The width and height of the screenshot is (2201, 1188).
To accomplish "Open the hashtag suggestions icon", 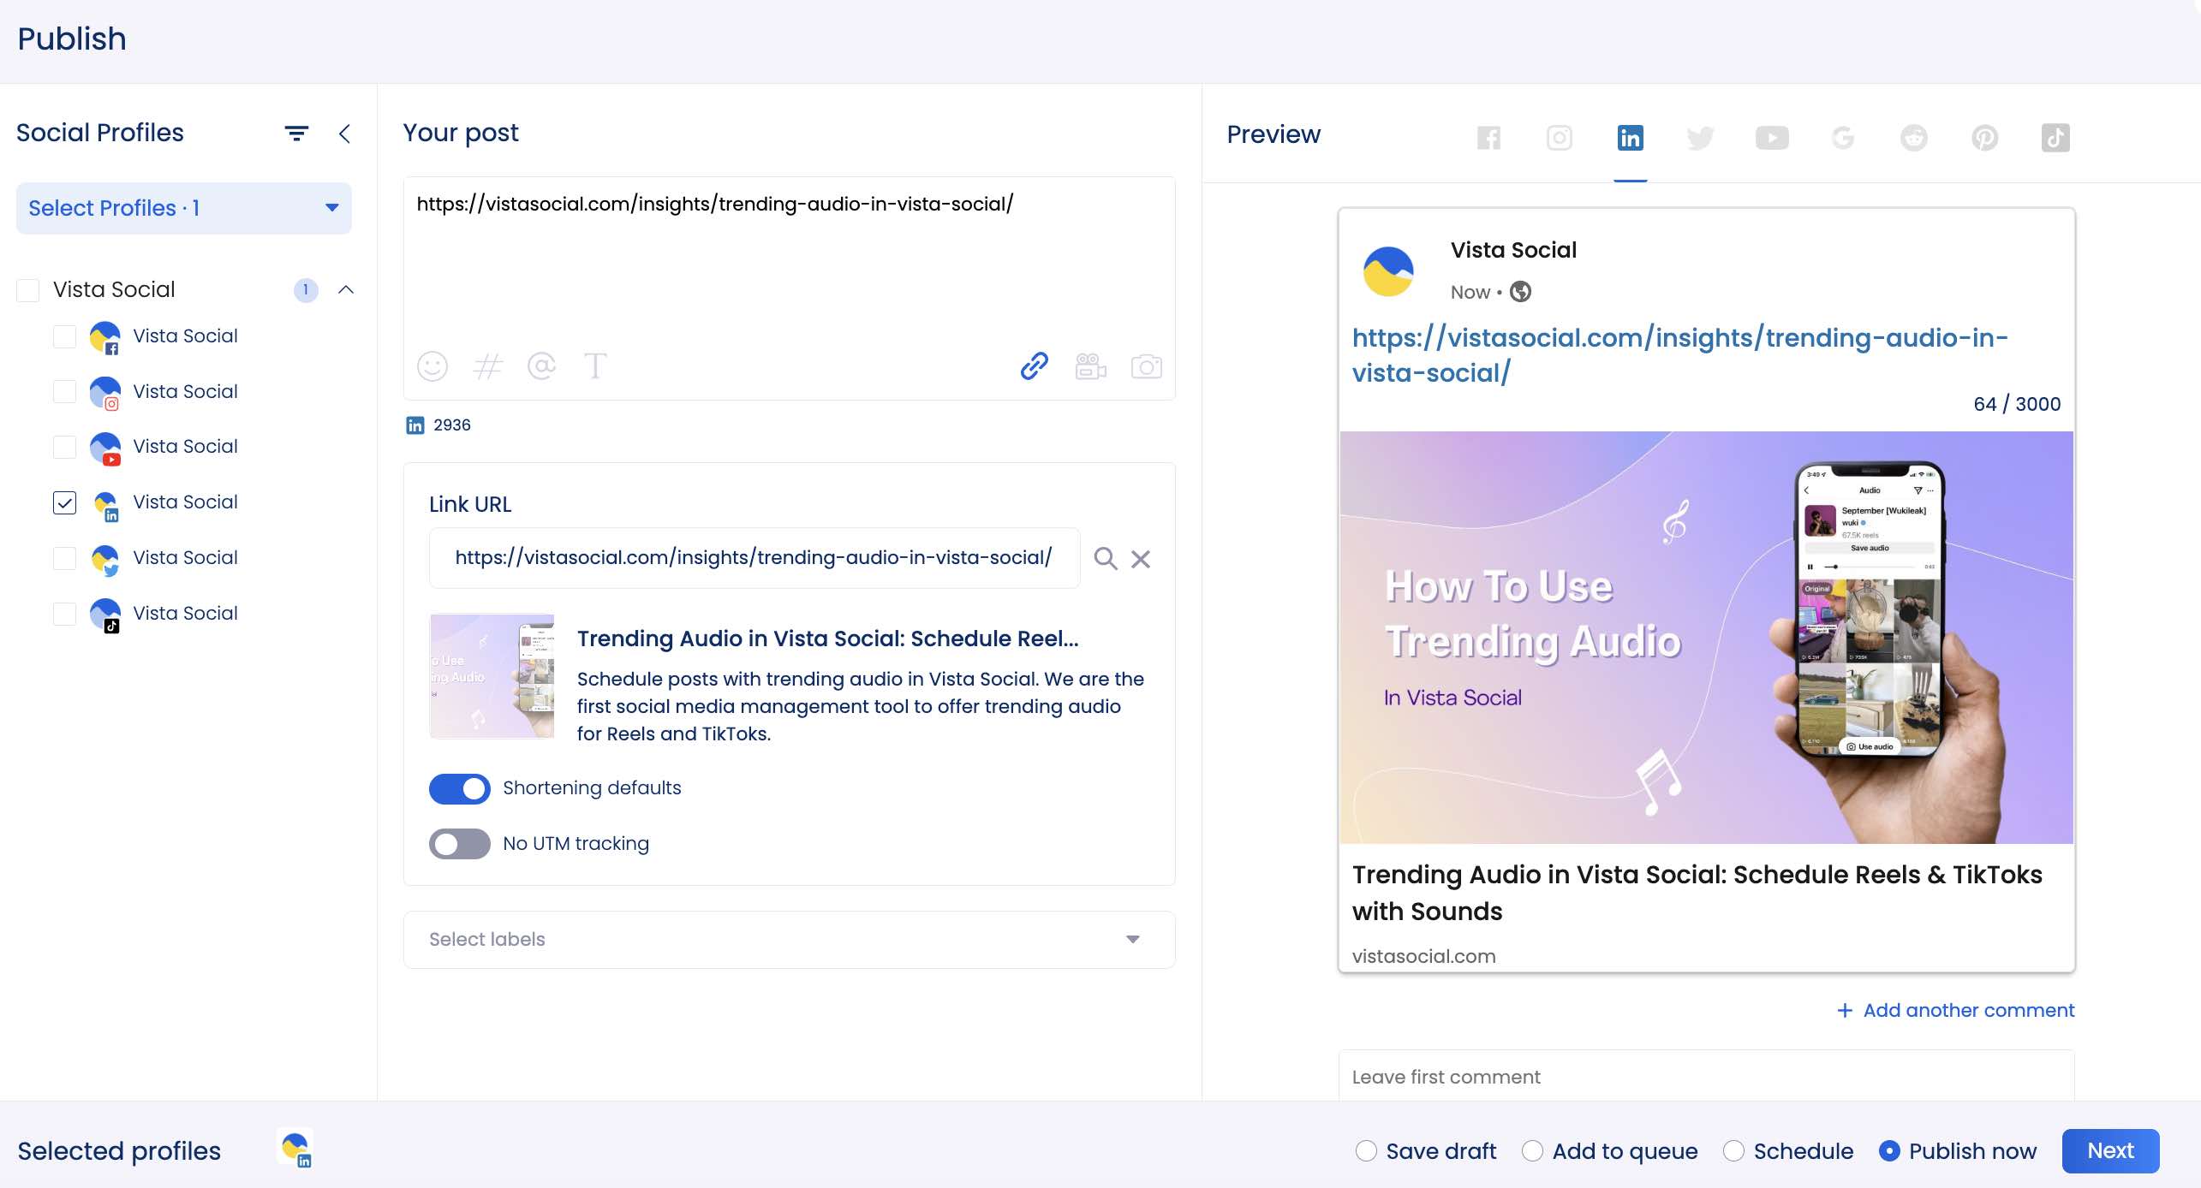I will pyautogui.click(x=487, y=366).
